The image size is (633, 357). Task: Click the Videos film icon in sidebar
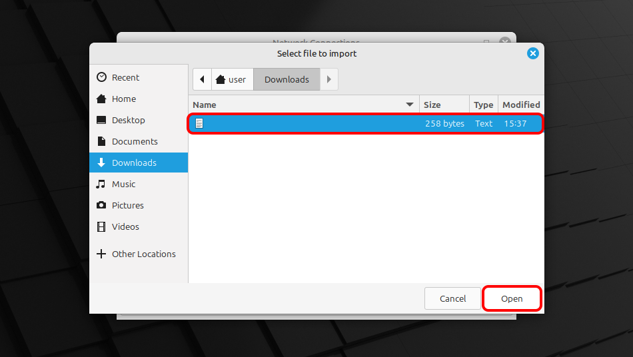101,226
